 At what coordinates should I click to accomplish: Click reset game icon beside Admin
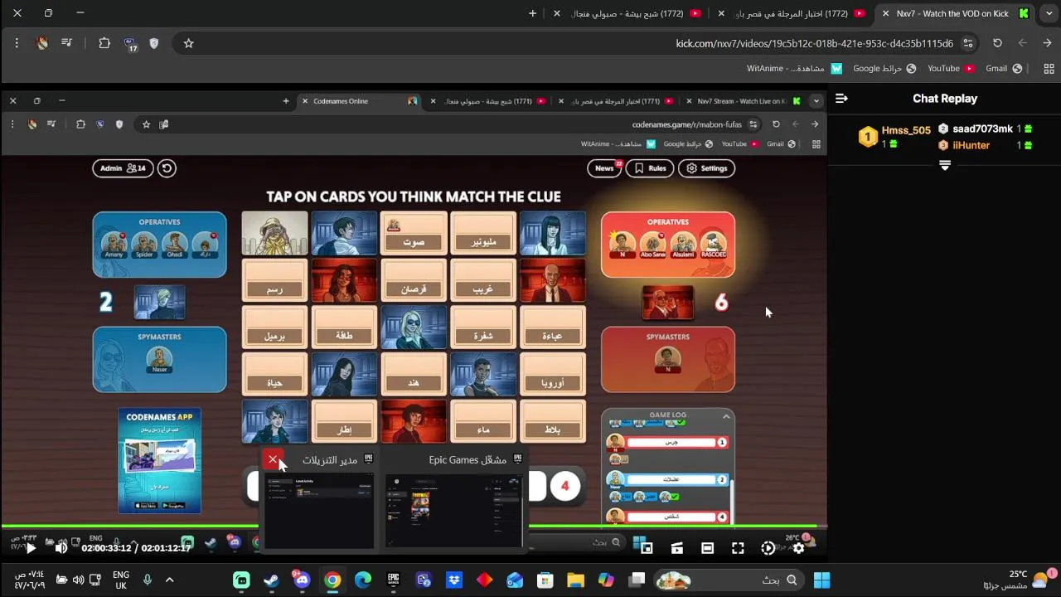[x=167, y=168]
